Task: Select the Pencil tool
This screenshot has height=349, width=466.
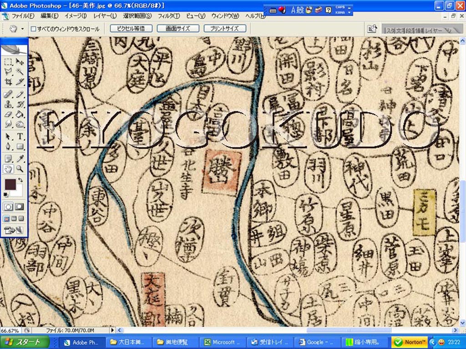Action: click(x=20, y=95)
